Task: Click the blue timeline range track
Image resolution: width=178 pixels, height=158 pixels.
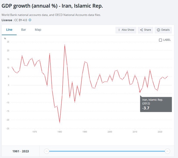Action: [x=107, y=151]
